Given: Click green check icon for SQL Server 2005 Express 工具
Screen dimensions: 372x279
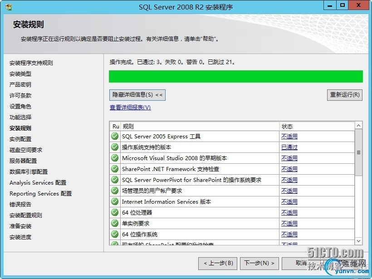Looking at the screenshot, I should click(115, 136).
